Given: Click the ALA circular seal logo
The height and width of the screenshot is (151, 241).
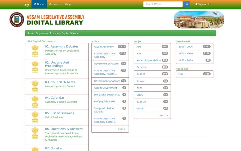Looking at the screenshot, I should 17,19.
